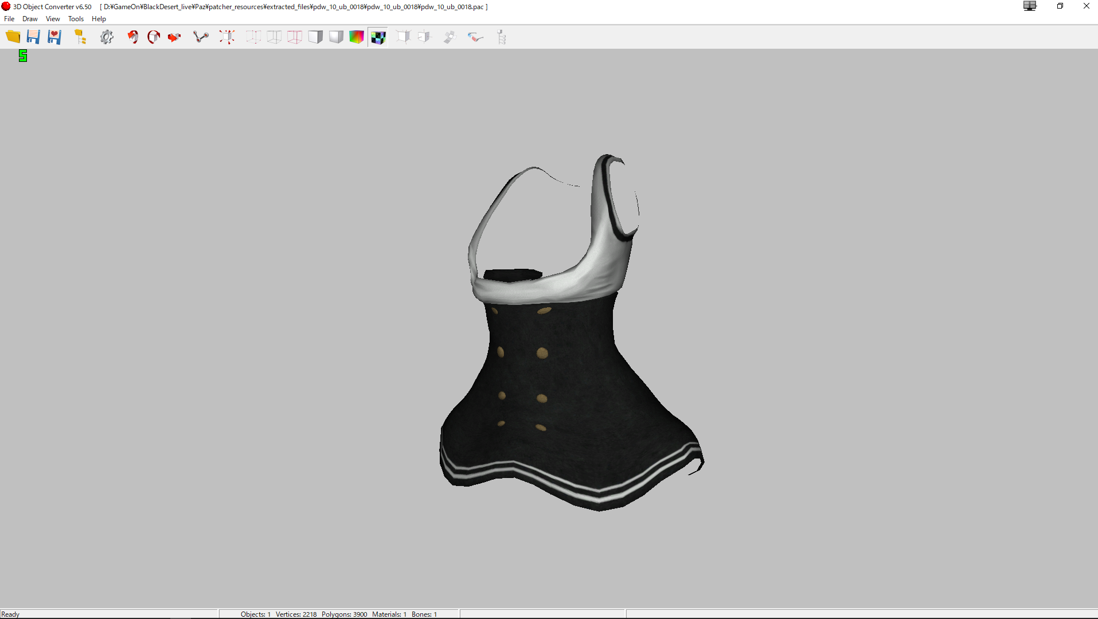Click the green S indicator in viewport
1098x619 pixels.
tap(23, 56)
